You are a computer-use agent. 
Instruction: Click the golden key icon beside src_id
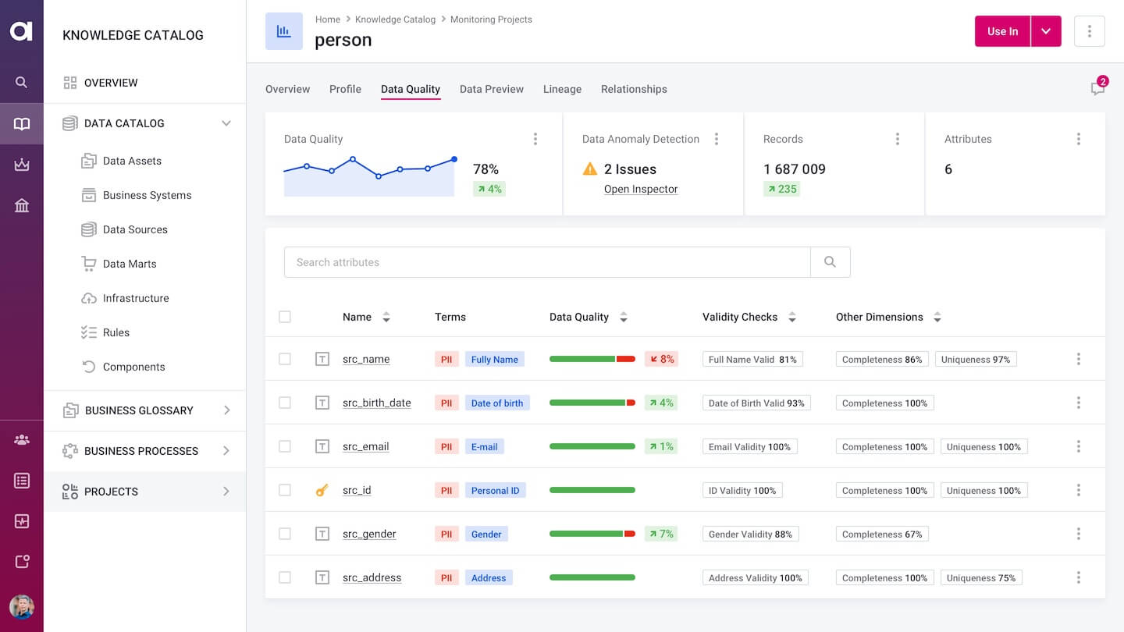[322, 490]
